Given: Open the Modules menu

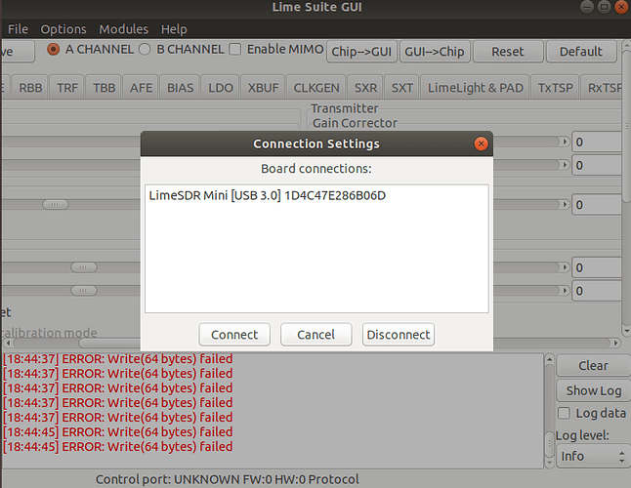Looking at the screenshot, I should coord(123,29).
